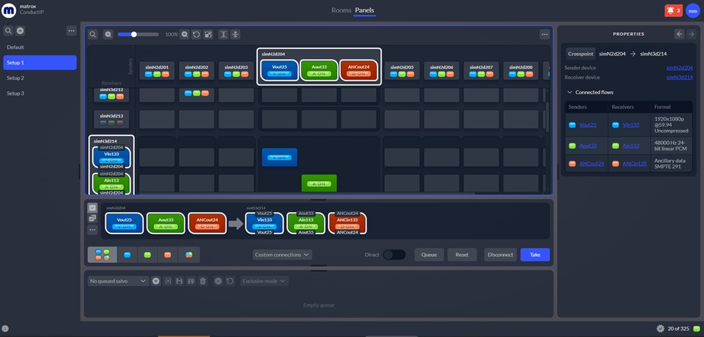The width and height of the screenshot is (704, 337).
Task: Click the Crosspoint tab label in Properties
Action: coord(580,54)
